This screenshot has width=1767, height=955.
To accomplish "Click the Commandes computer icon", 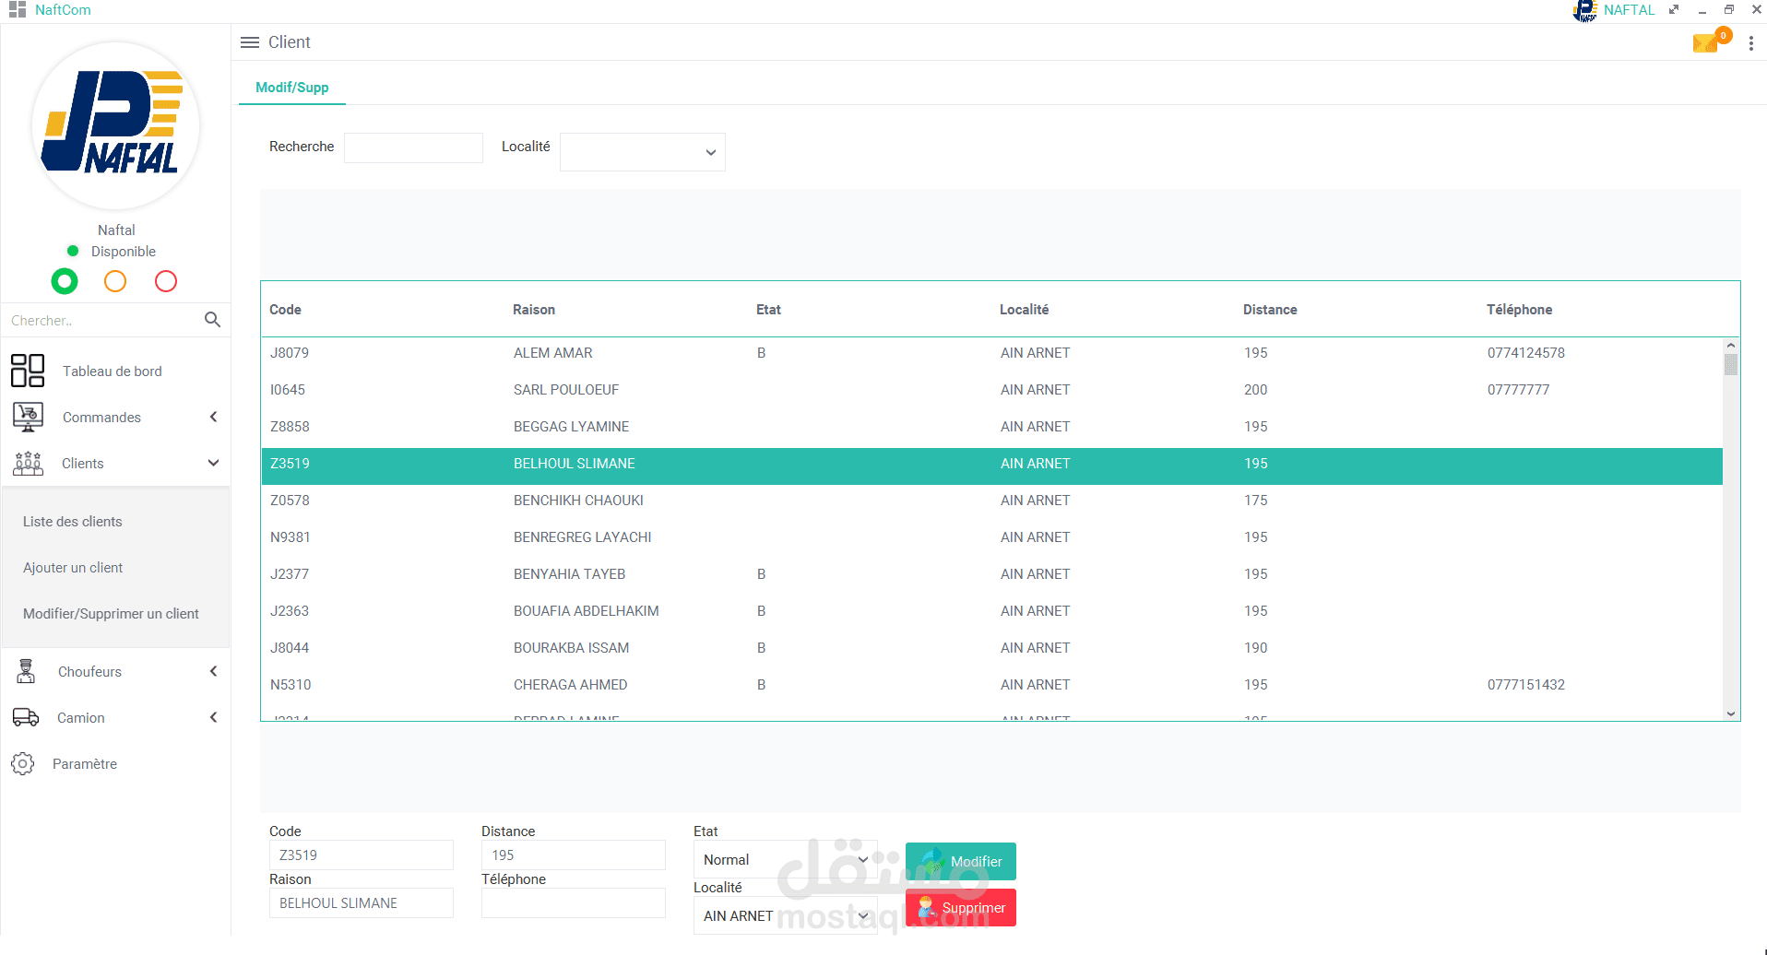I will pyautogui.click(x=28, y=417).
